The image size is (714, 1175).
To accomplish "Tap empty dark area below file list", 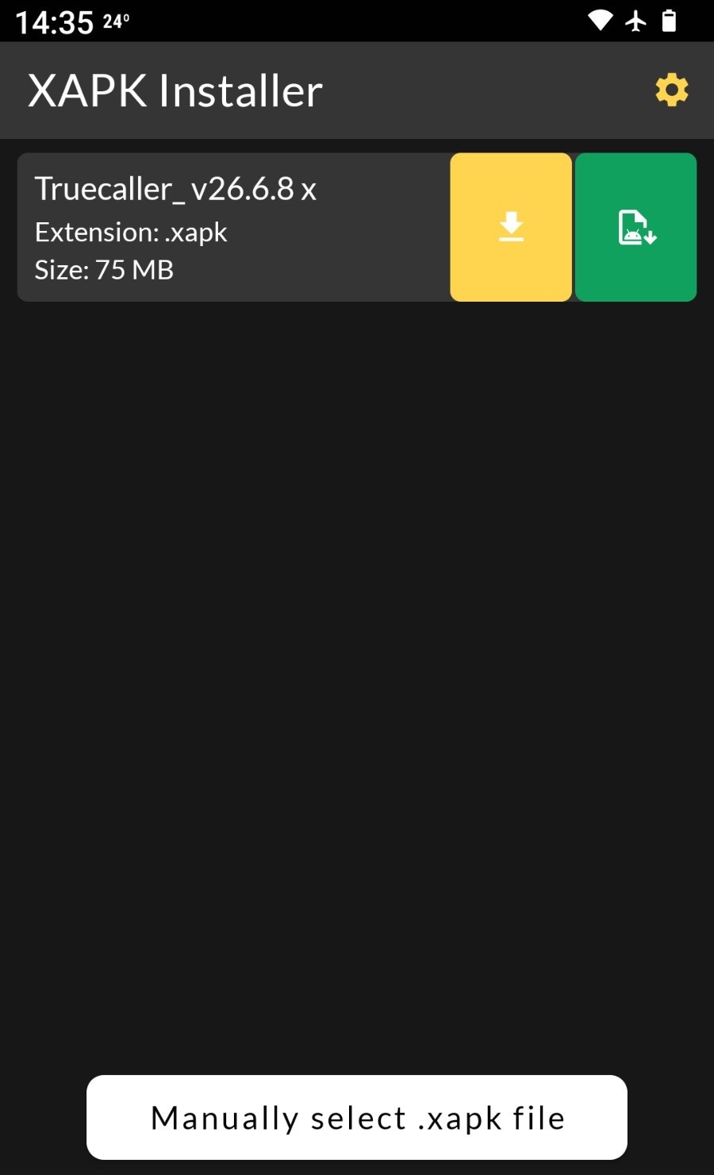I will tap(357, 683).
